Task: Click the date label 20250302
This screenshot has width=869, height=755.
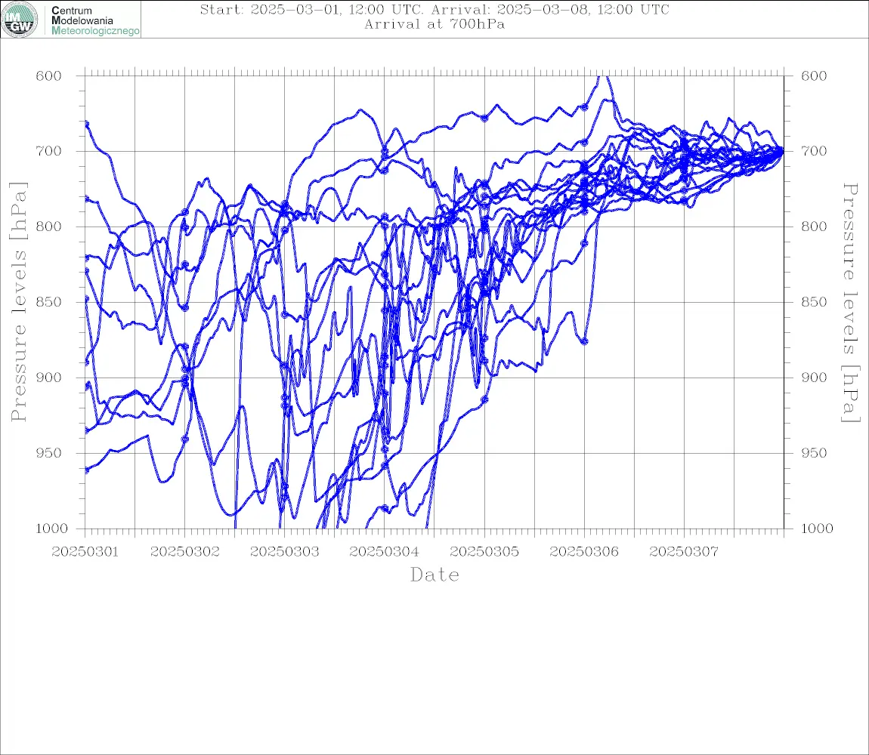Action: 185,552
